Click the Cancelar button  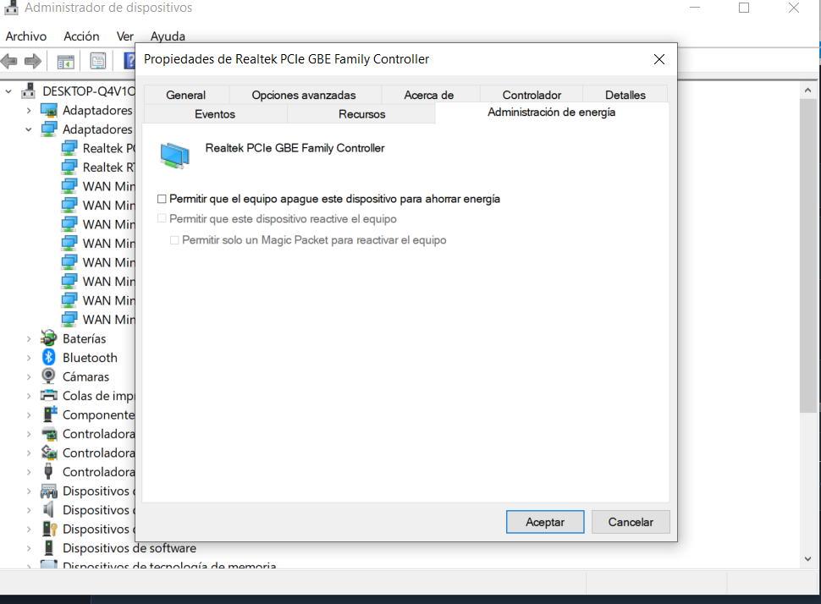click(631, 522)
